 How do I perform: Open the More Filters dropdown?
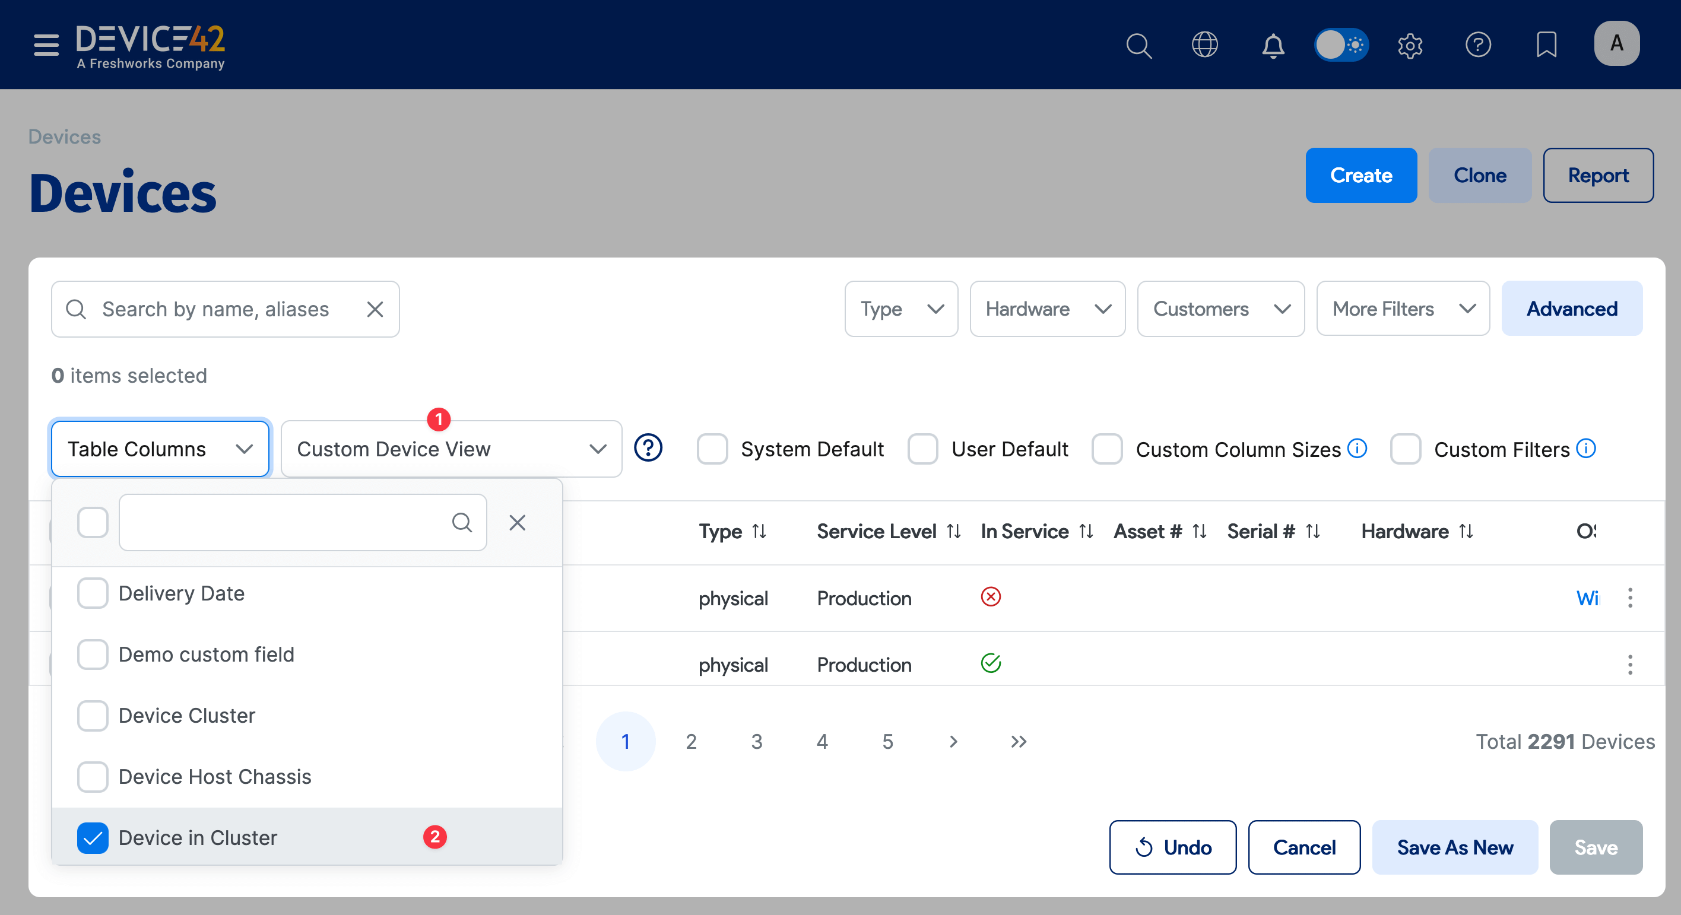pos(1403,309)
